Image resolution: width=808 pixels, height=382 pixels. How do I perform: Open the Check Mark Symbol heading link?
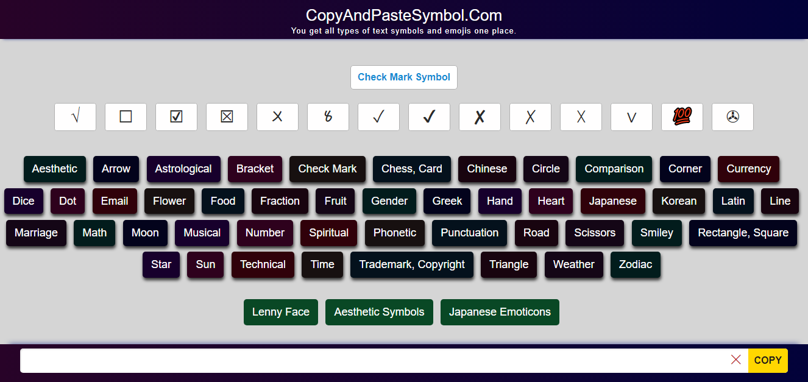click(x=404, y=77)
